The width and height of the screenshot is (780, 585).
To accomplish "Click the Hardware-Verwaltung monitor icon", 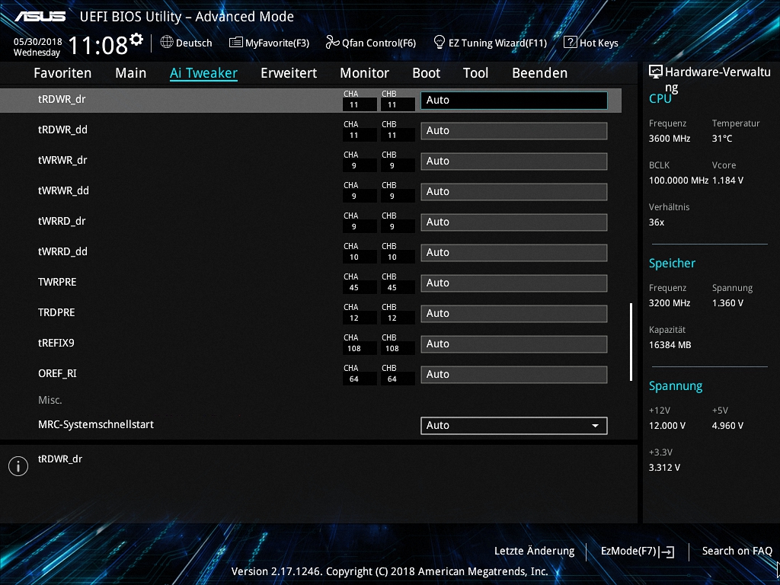I will pyautogui.click(x=656, y=72).
